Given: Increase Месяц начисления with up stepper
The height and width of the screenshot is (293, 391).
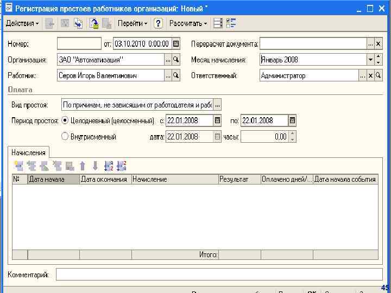Looking at the screenshot, I should 379,57.
